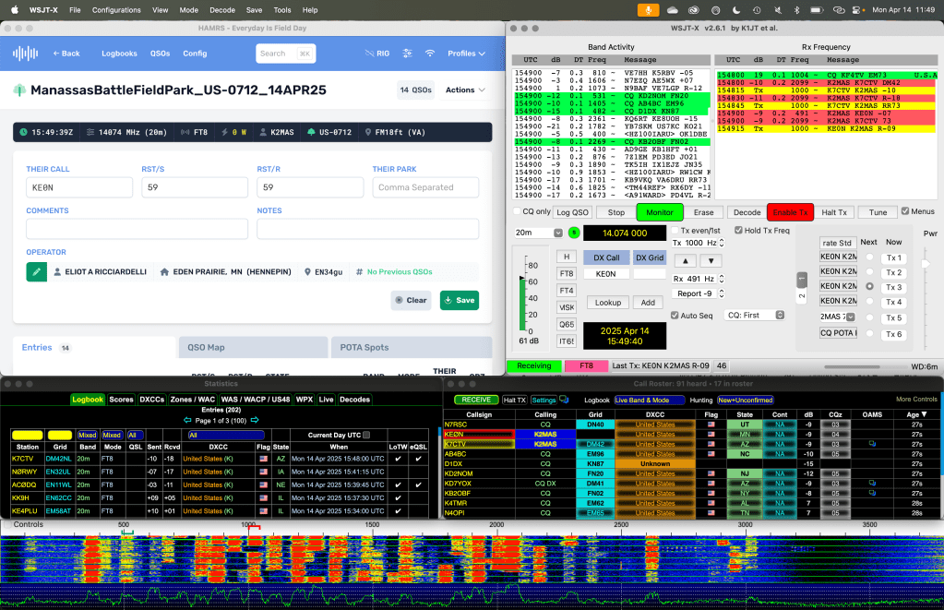
Task: Toggle the Hold Tx Freq checkbox
Action: click(x=738, y=230)
